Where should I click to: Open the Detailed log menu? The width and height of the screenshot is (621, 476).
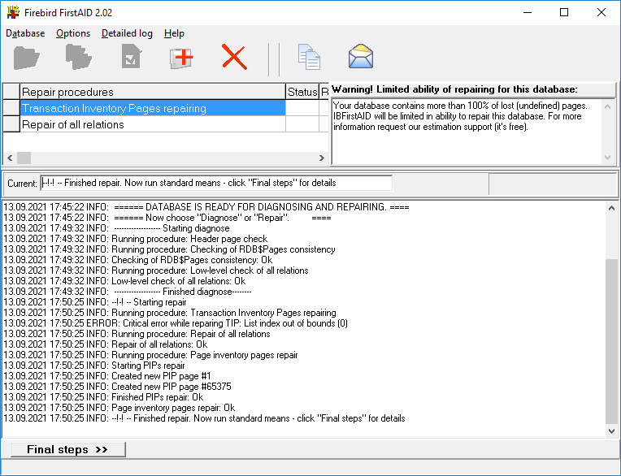pyautogui.click(x=127, y=33)
